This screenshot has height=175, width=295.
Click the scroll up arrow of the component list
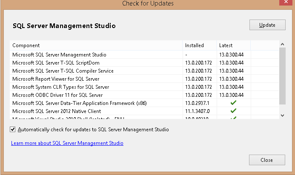pos(282,44)
